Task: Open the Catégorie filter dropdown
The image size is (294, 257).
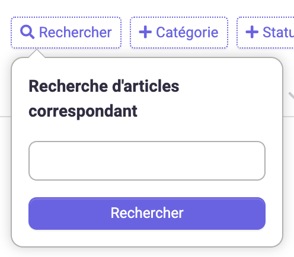Action: (x=179, y=33)
